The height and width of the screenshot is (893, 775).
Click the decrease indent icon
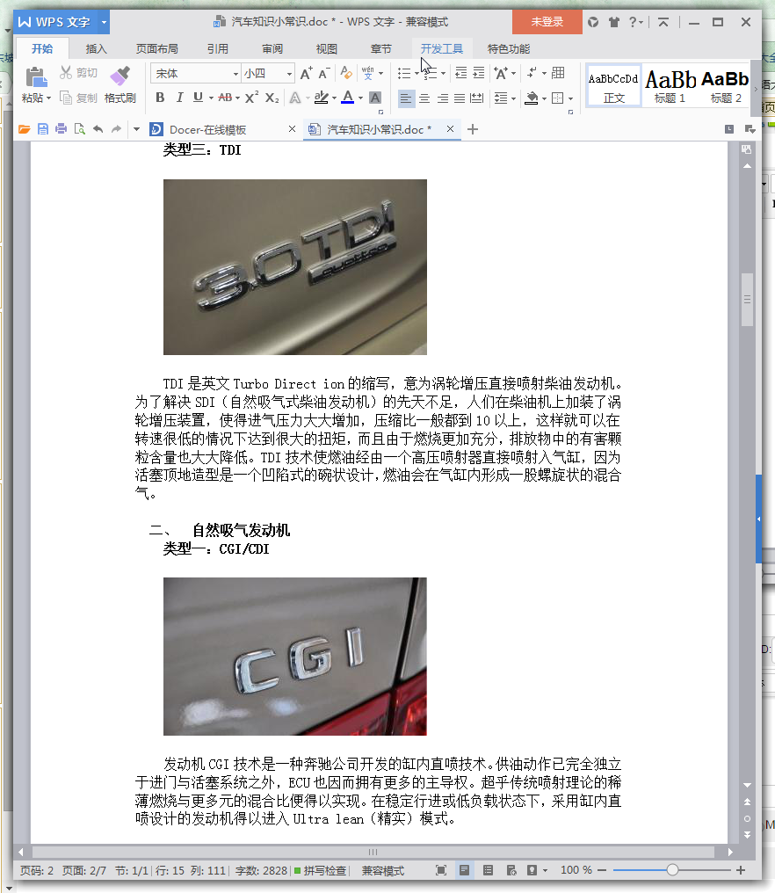pos(461,73)
